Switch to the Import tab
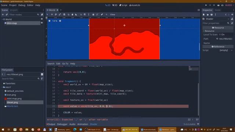Image resolution: width=235 pixels, height=132 pixels. point(14,10)
